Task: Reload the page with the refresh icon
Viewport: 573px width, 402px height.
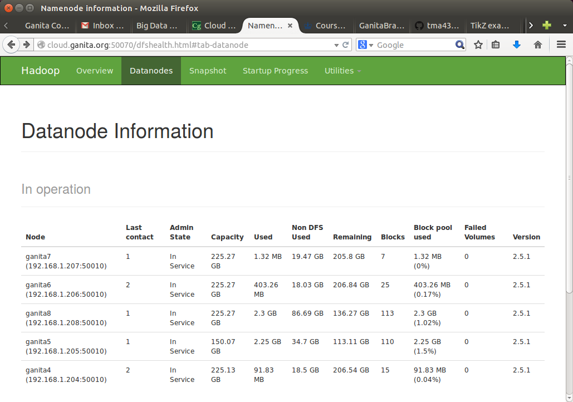Action: [x=346, y=45]
